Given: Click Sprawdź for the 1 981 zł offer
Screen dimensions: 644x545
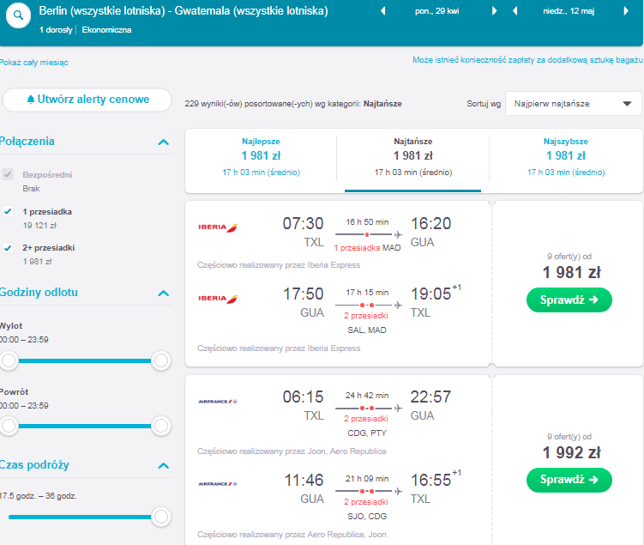Looking at the screenshot, I should tap(569, 300).
